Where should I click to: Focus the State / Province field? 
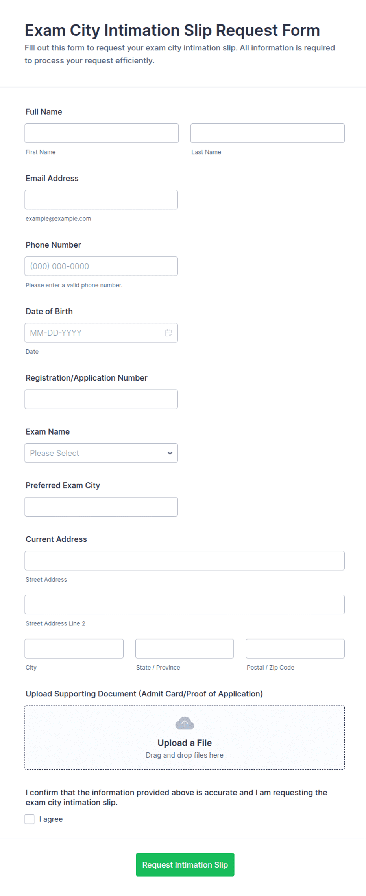[x=185, y=649]
